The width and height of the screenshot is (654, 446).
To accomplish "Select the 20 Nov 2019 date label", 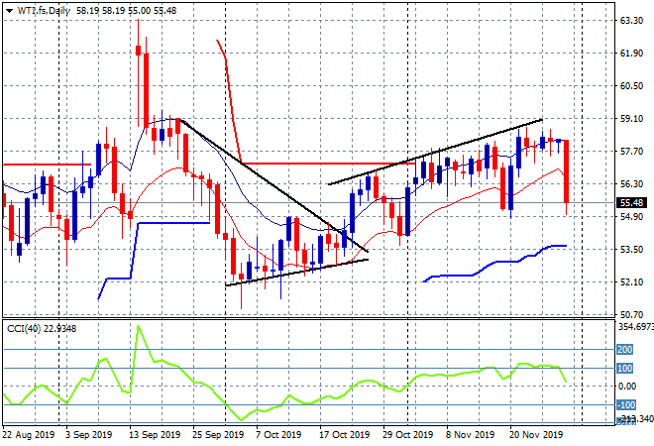I will point(537,434).
